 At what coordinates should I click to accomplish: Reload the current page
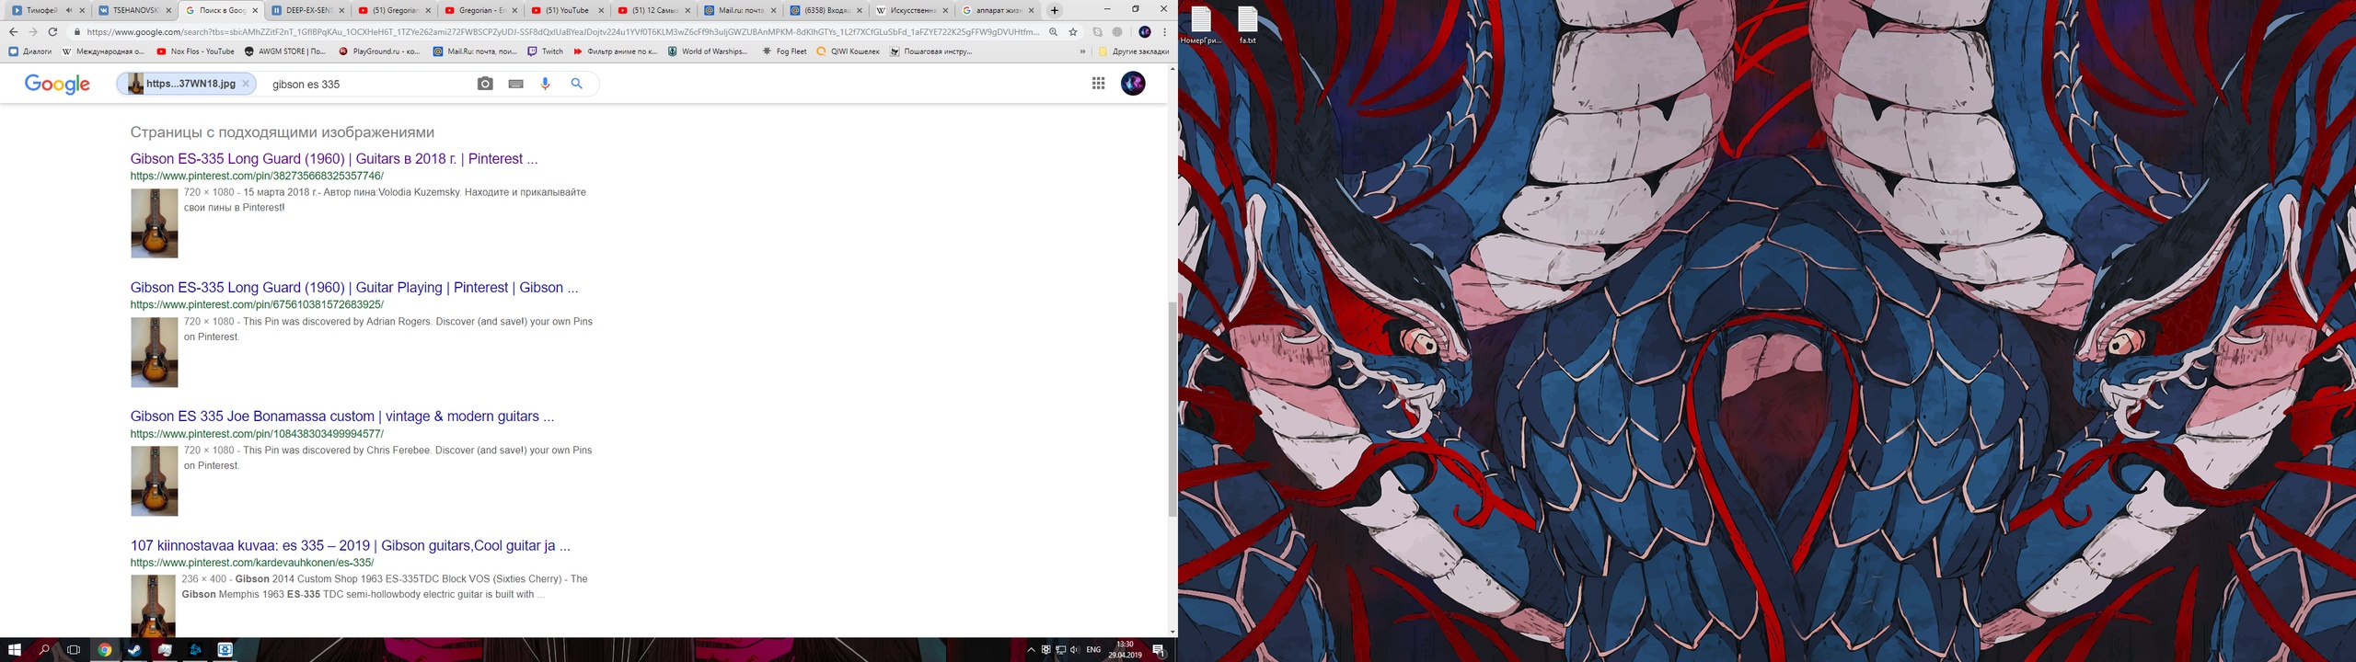tap(53, 32)
